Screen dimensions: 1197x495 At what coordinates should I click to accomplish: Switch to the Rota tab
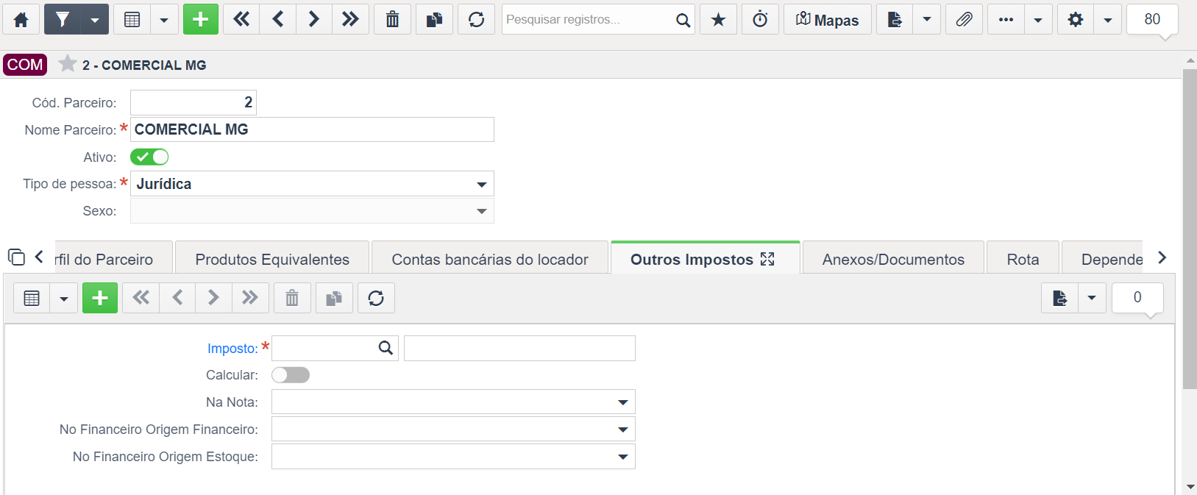tap(1023, 259)
